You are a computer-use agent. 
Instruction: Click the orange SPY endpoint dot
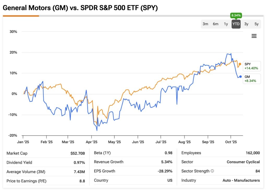click(240, 64)
